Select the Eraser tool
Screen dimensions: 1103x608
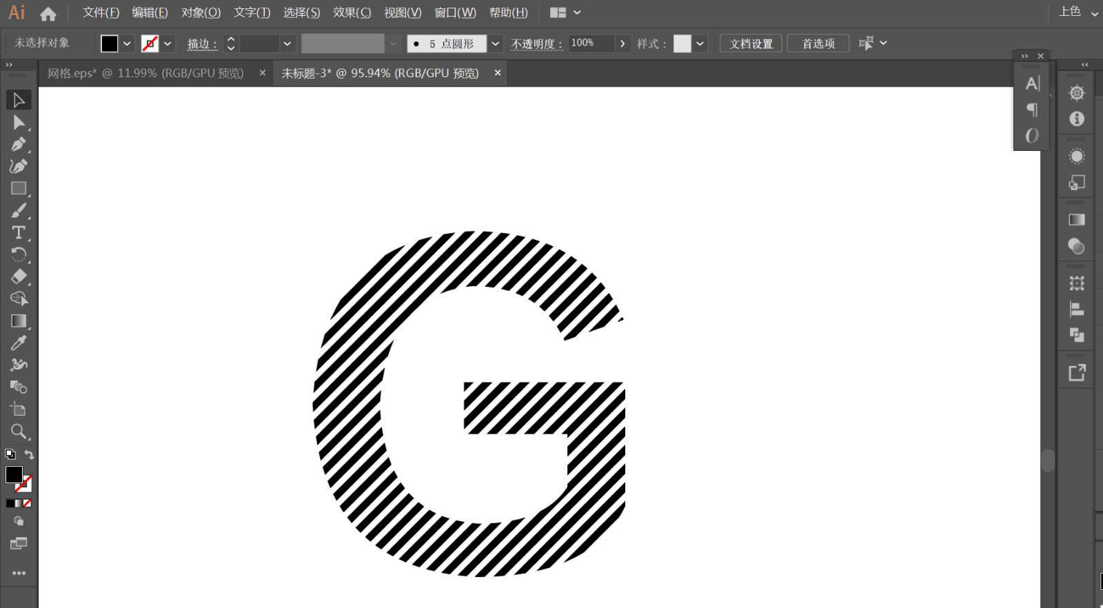(x=19, y=276)
